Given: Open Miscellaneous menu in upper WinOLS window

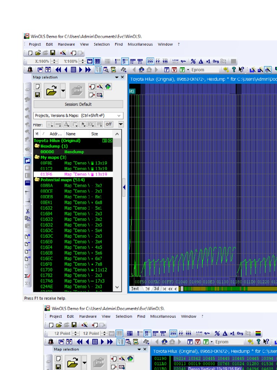Looking at the screenshot, I should [140, 44].
